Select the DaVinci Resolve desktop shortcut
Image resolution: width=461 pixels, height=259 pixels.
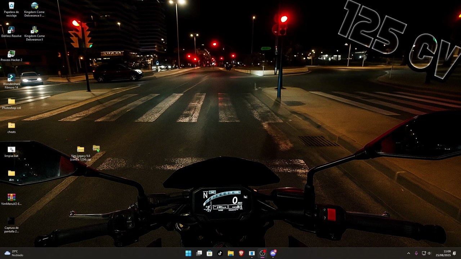tap(12, 32)
